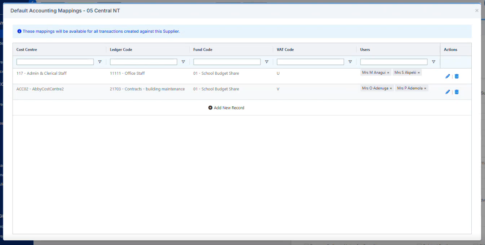Click the 'Mrs P Ademola' user name
This screenshot has height=245, width=485.
(x=410, y=88)
